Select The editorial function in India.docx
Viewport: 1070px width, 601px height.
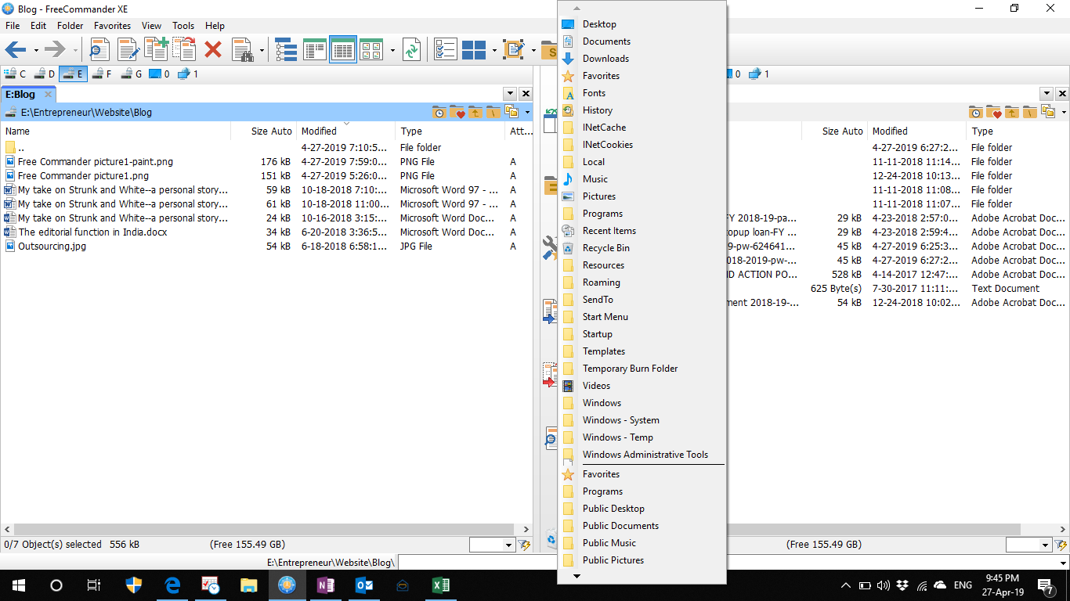pos(92,232)
